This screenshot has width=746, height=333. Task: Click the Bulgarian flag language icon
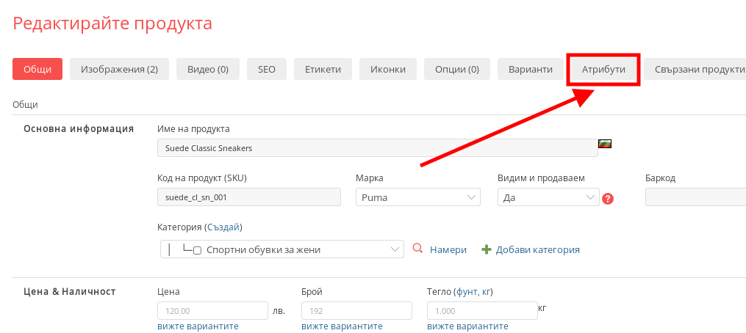[606, 143]
